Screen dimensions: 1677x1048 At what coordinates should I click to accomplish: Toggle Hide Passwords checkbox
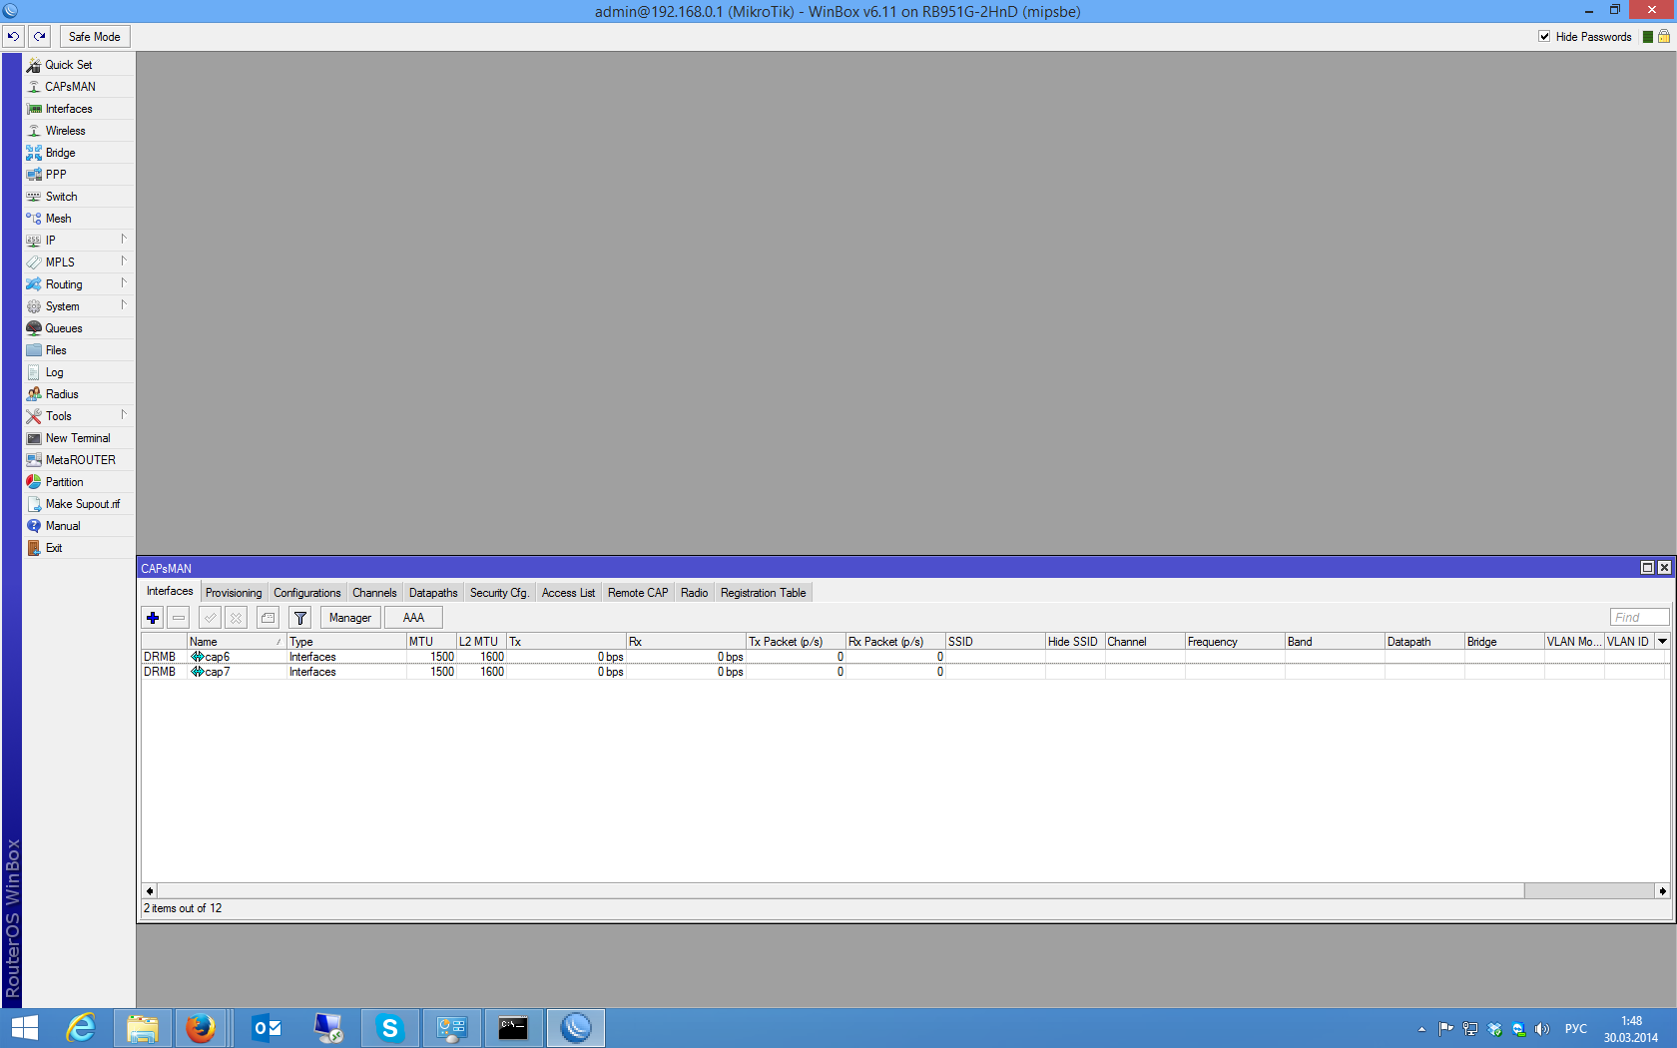(1544, 37)
